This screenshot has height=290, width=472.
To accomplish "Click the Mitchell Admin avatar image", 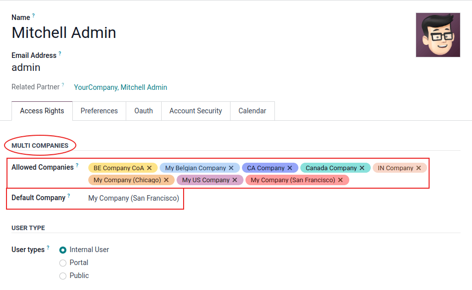I will pyautogui.click(x=438, y=35).
